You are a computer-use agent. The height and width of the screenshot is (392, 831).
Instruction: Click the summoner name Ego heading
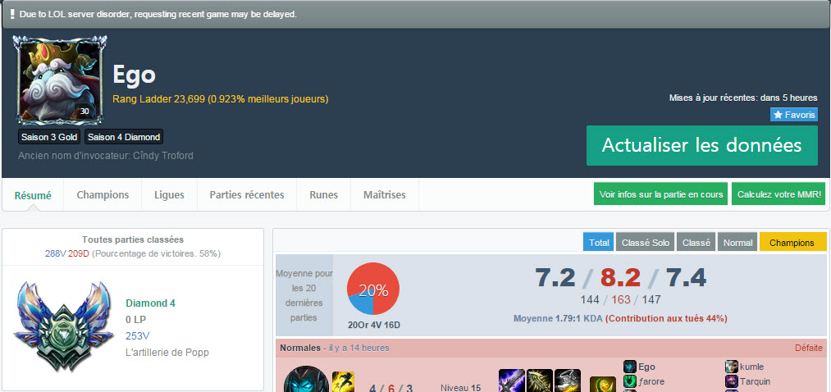click(x=134, y=75)
